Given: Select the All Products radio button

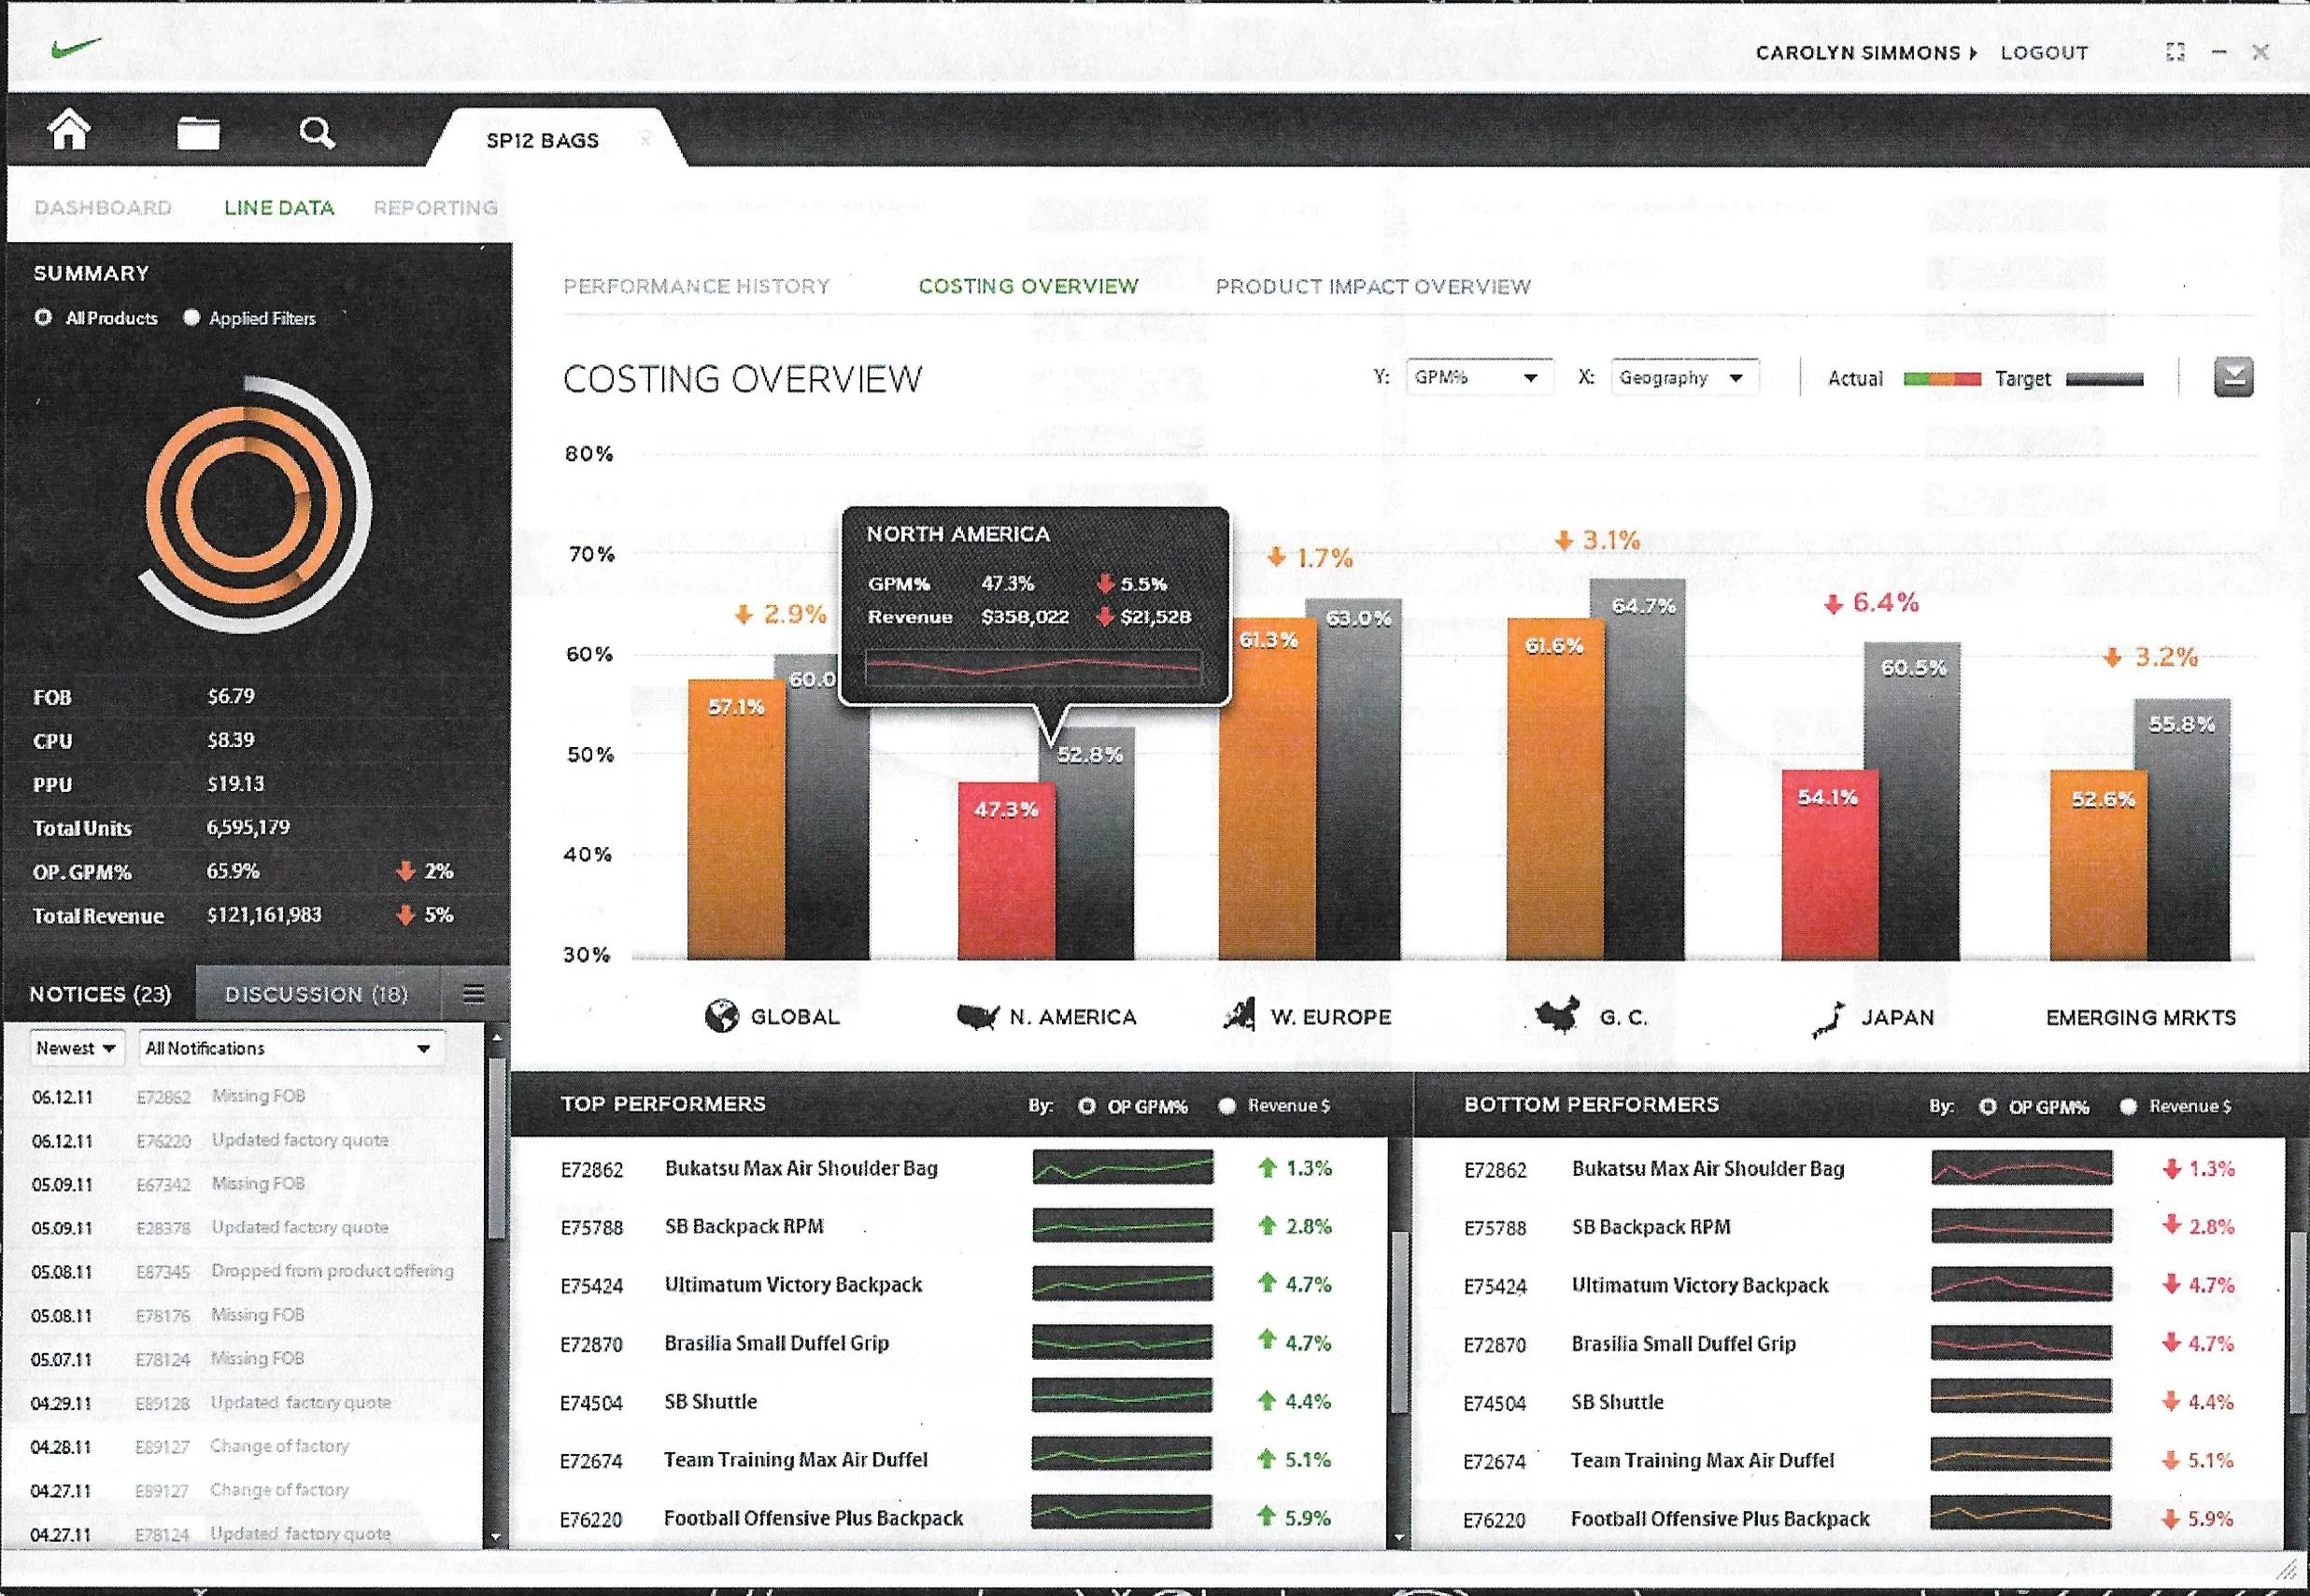Looking at the screenshot, I should coord(43,317).
